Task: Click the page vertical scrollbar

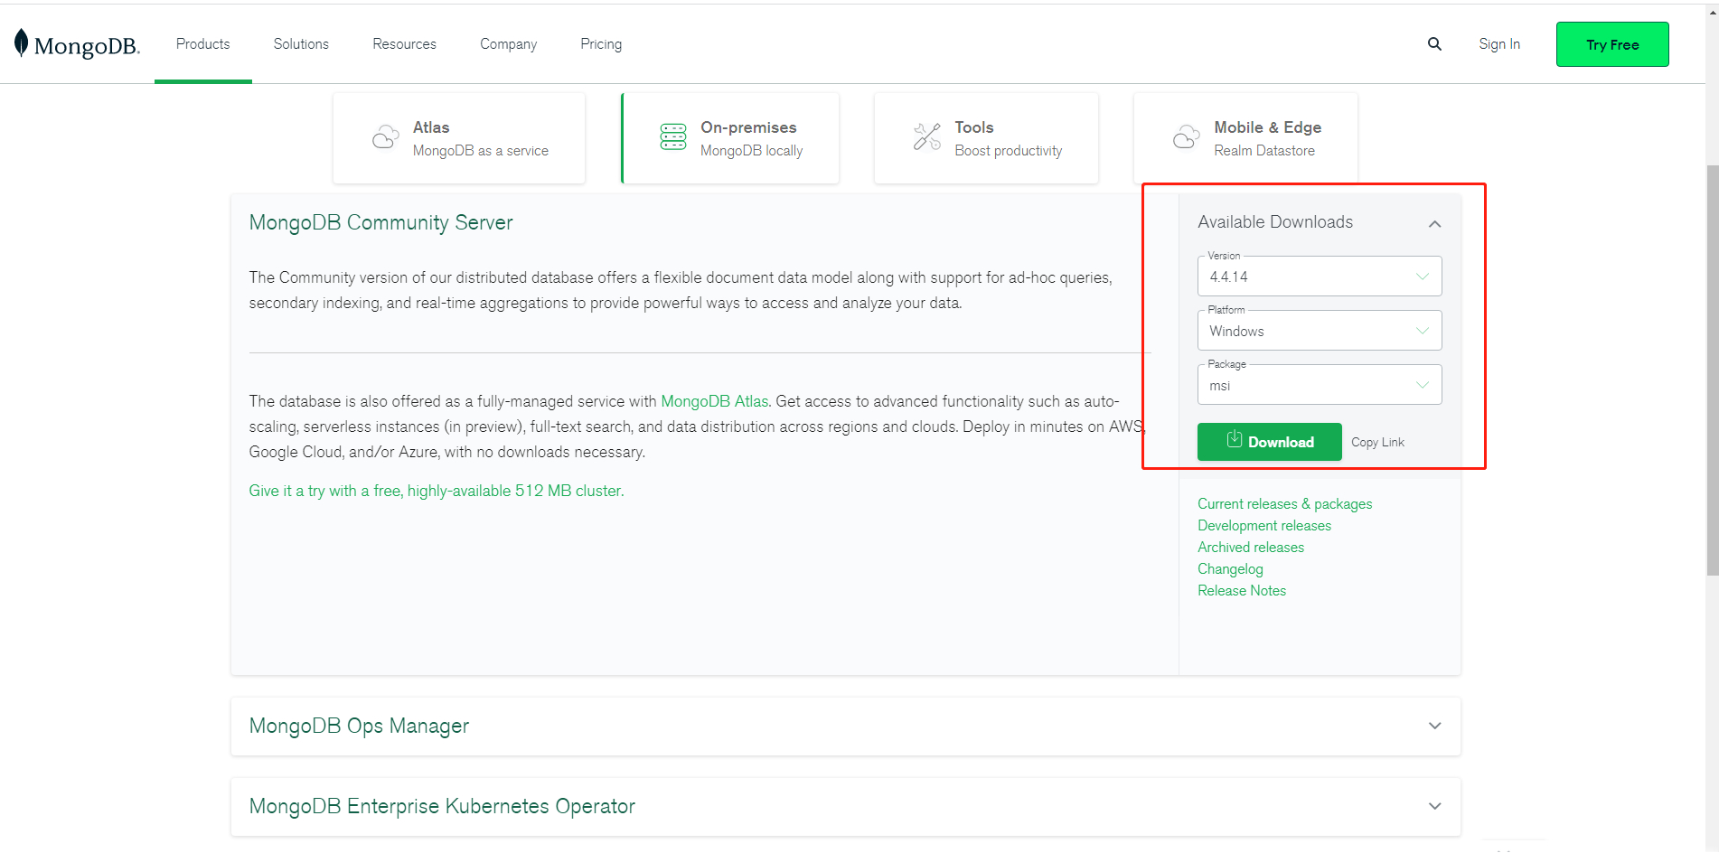Action: click(1712, 370)
